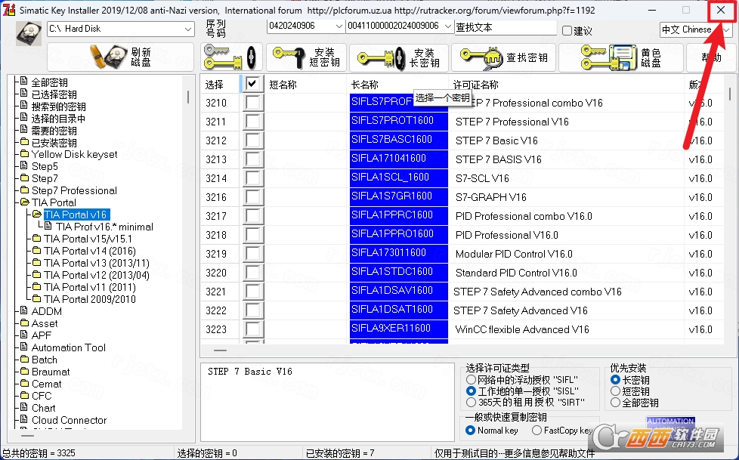Select 全部密钥 in the tree
The width and height of the screenshot is (739, 460).
49,82
